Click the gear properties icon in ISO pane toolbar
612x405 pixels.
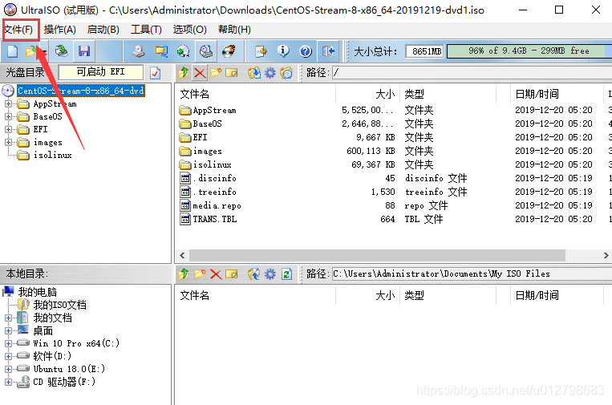pyautogui.click(x=270, y=72)
